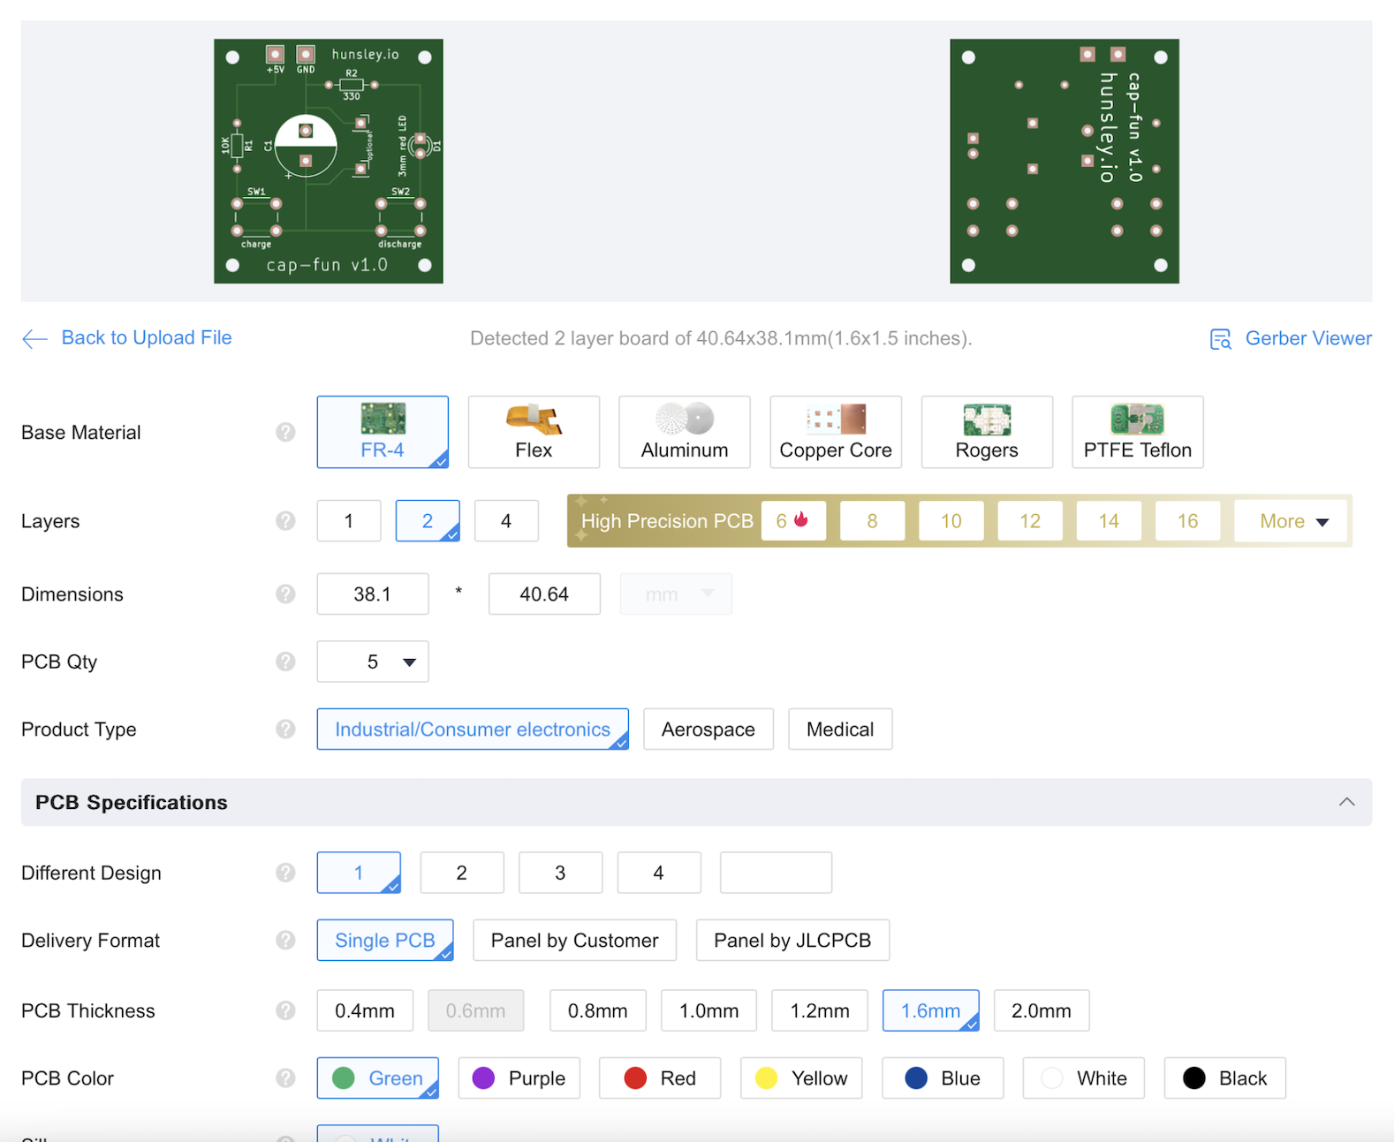1394x1142 pixels.
Task: Pick the Copper Core material icon
Action: coord(836,420)
